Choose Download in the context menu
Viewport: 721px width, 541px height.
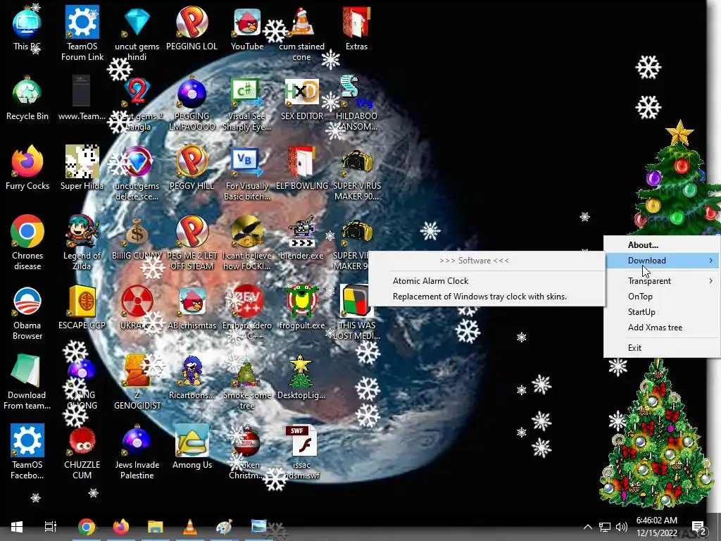click(662, 261)
